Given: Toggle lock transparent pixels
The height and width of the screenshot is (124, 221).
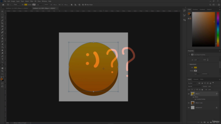Looking at the screenshot, I should pos(192,90).
